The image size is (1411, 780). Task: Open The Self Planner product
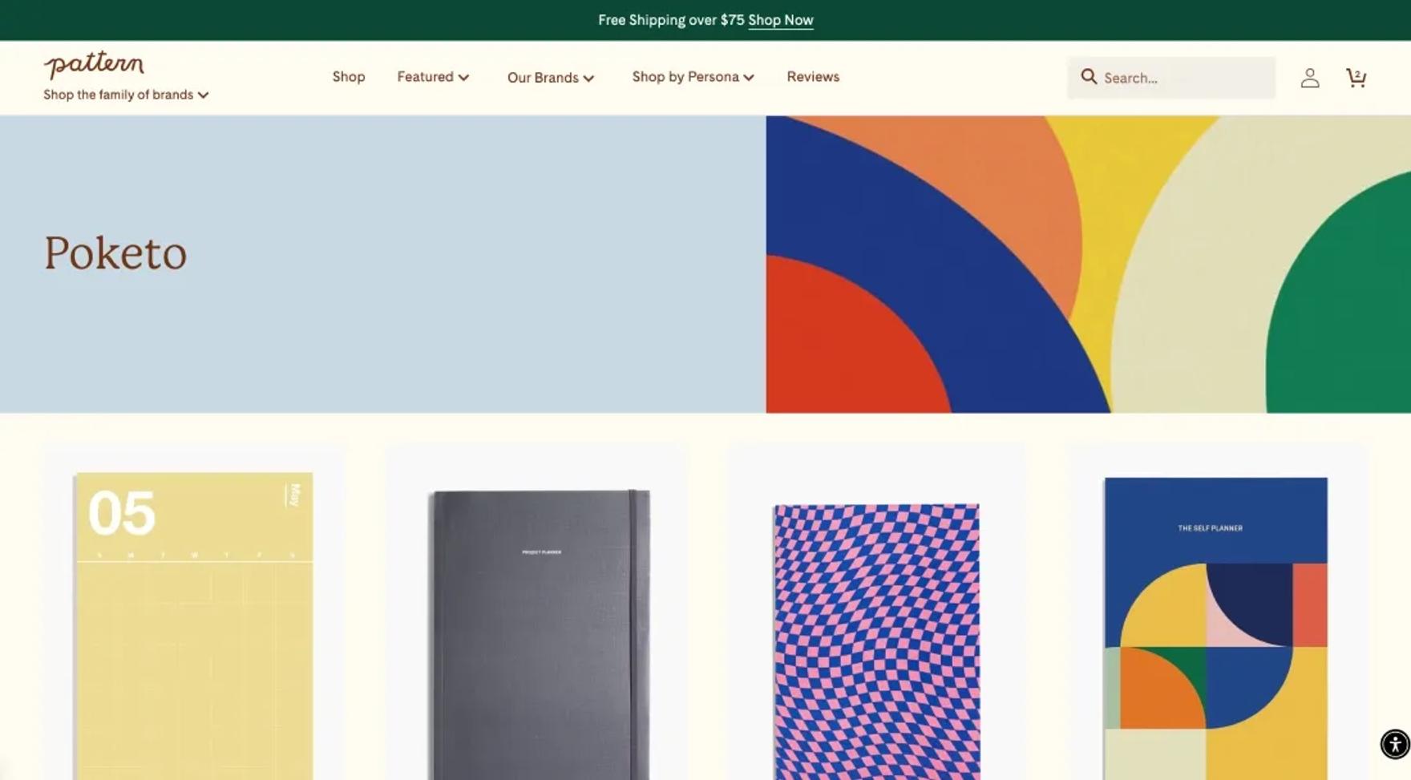tap(1215, 628)
